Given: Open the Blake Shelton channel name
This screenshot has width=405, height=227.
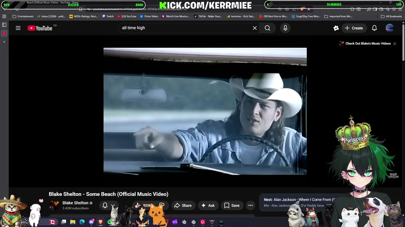Looking at the screenshot, I should pos(75,203).
